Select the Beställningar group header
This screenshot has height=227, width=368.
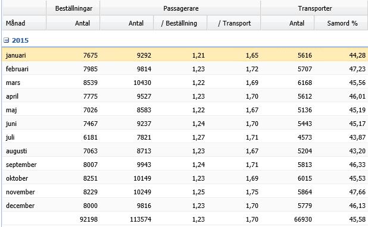click(73, 8)
